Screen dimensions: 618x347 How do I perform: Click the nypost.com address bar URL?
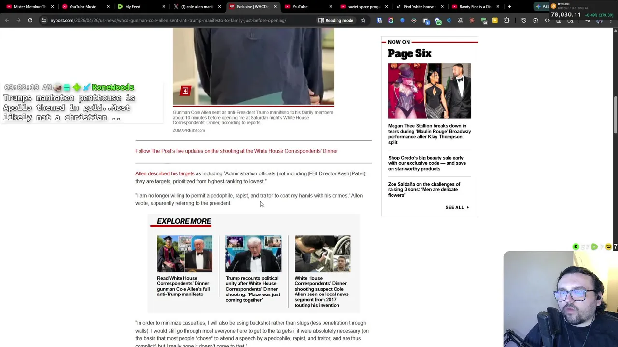tap(168, 20)
